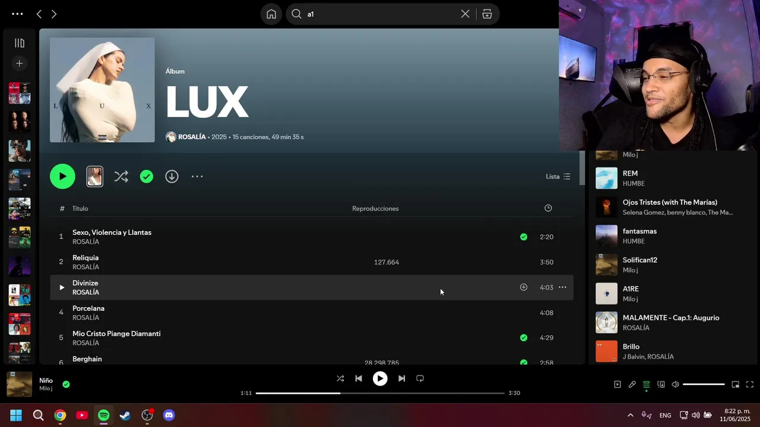Viewport: 760px width, 427px height.
Task: Click the album preview thumbnail button
Action: pyautogui.click(x=94, y=176)
